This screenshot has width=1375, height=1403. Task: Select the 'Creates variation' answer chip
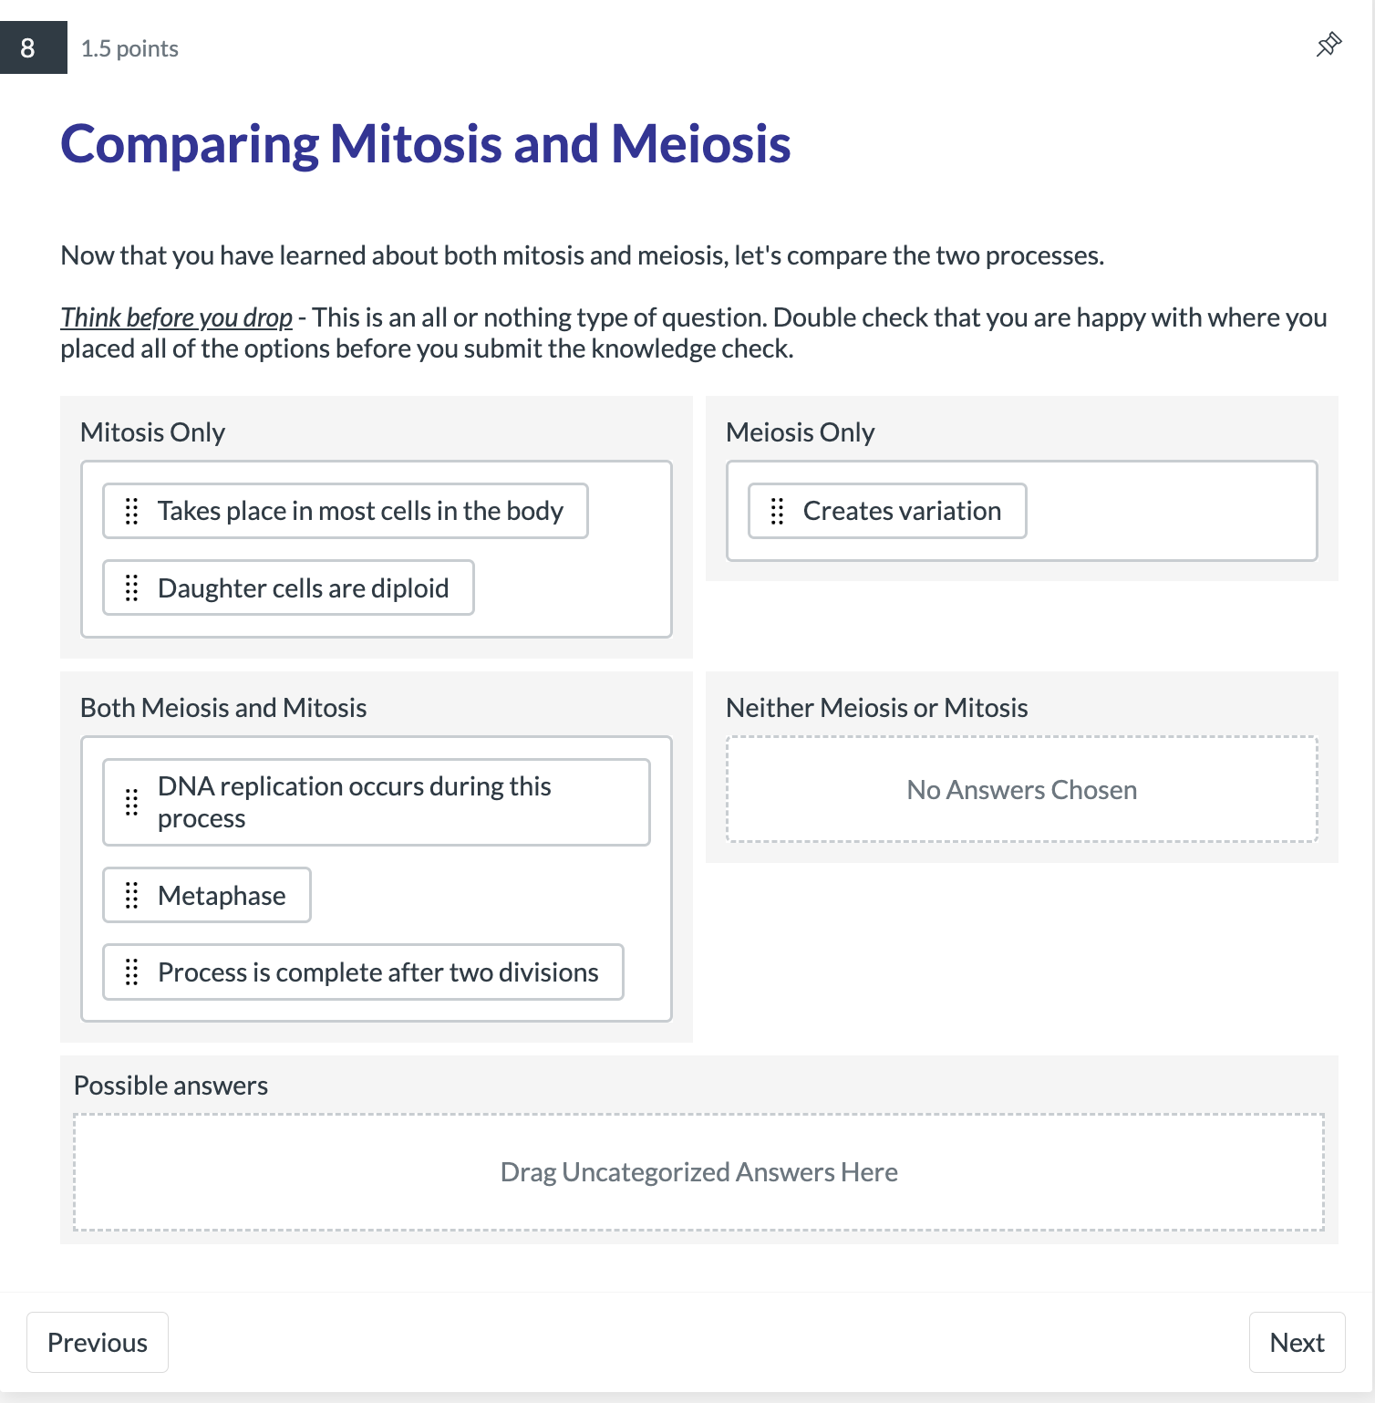(x=901, y=511)
